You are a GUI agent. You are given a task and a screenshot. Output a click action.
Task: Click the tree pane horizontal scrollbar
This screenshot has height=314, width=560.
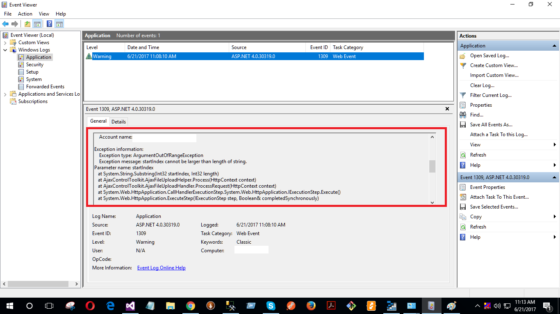pyautogui.click(x=38, y=284)
